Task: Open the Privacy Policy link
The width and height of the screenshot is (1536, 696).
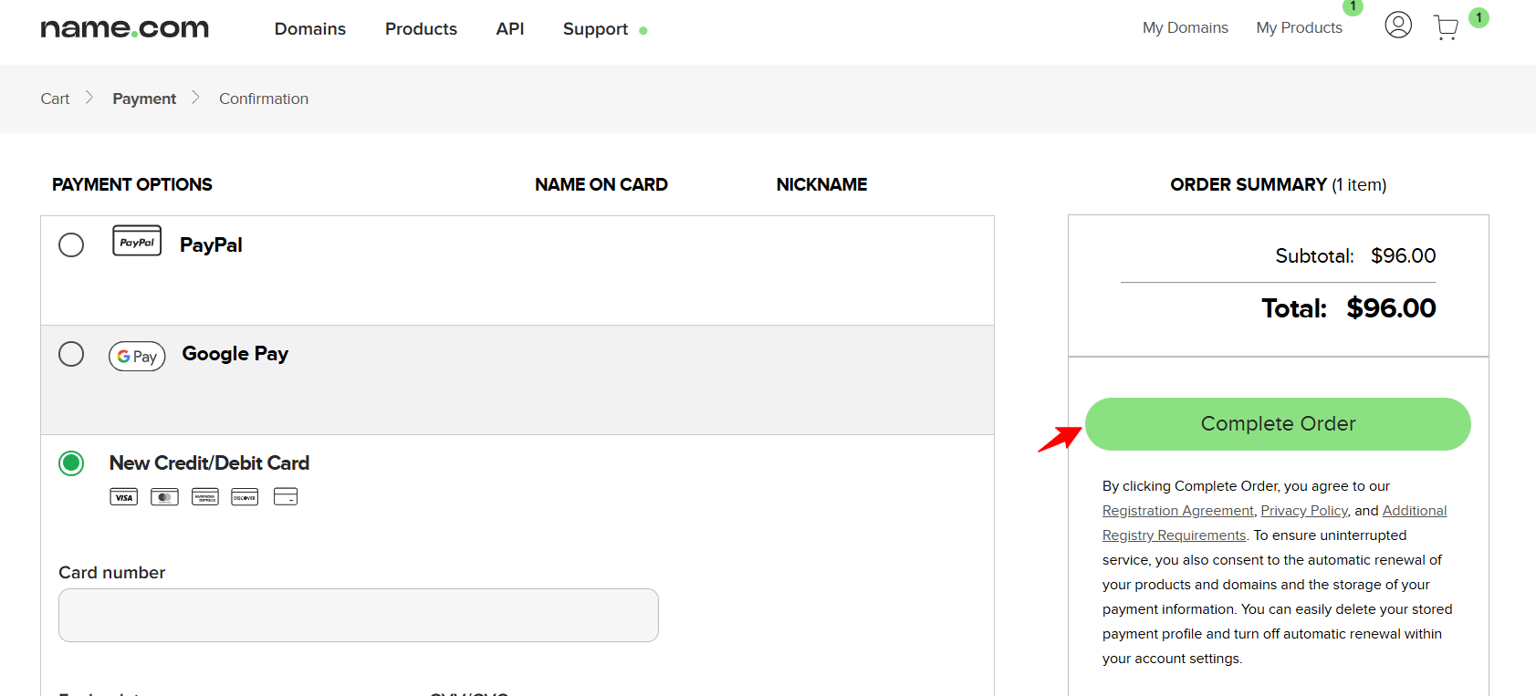Action: tap(1304, 511)
